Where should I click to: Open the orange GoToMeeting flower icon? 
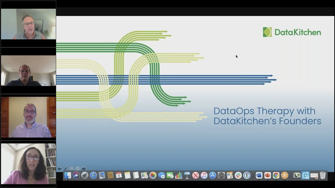pos(284,175)
